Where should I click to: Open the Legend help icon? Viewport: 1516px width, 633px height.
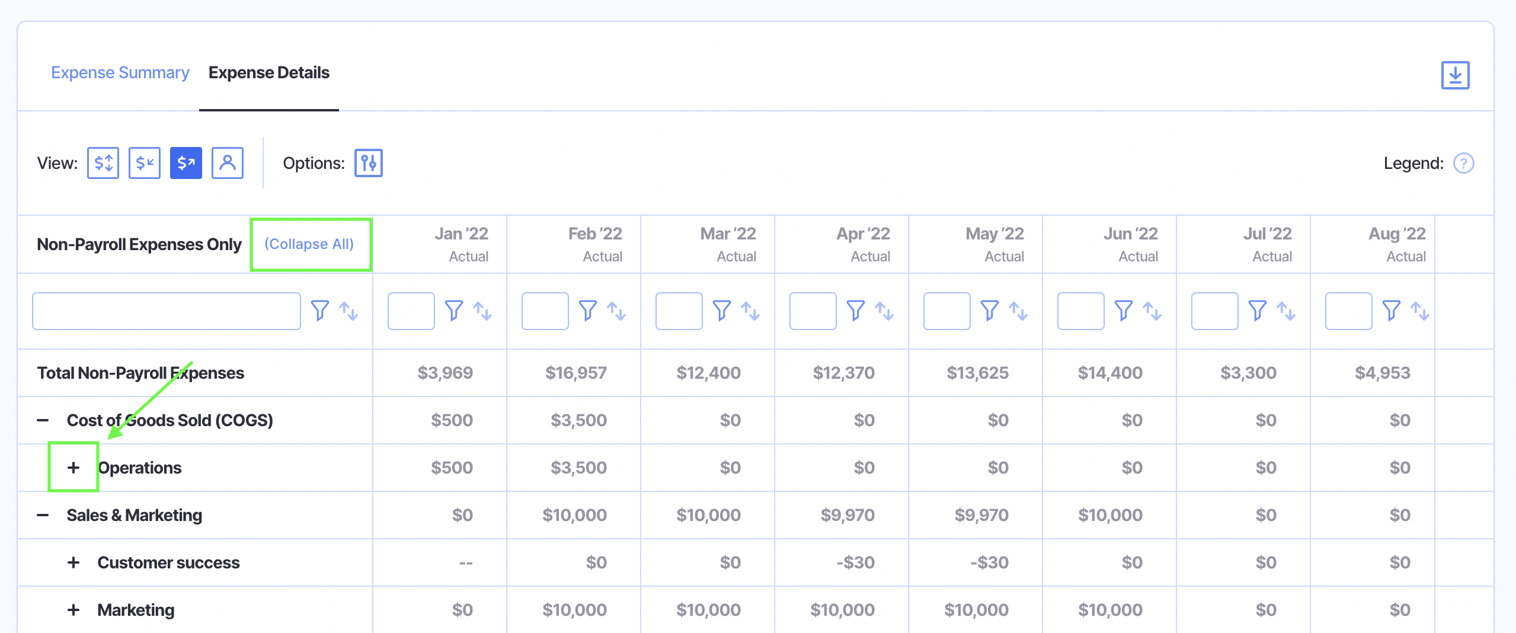(1463, 163)
